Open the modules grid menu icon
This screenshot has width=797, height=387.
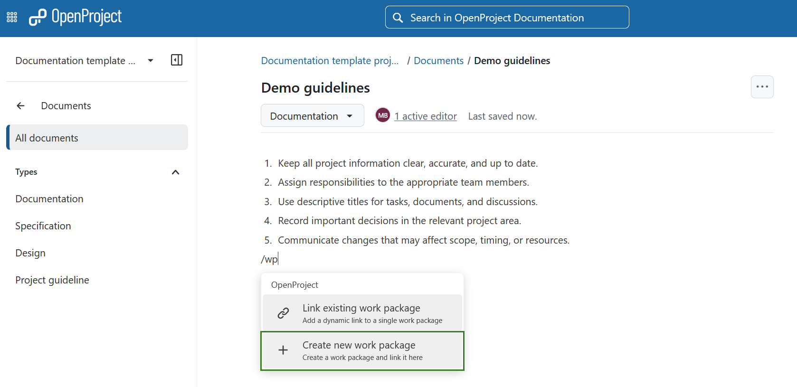[x=12, y=18]
